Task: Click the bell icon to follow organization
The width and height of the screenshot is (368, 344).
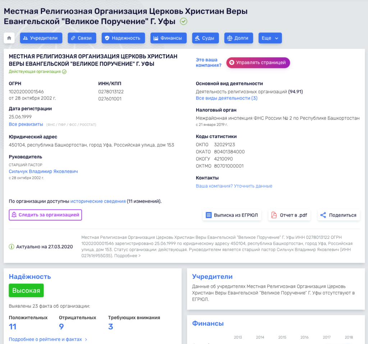Action: [x=14, y=215]
